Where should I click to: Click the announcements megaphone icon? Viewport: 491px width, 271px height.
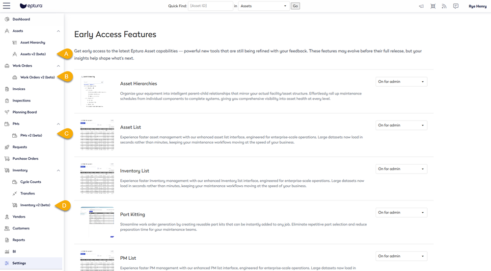421,6
